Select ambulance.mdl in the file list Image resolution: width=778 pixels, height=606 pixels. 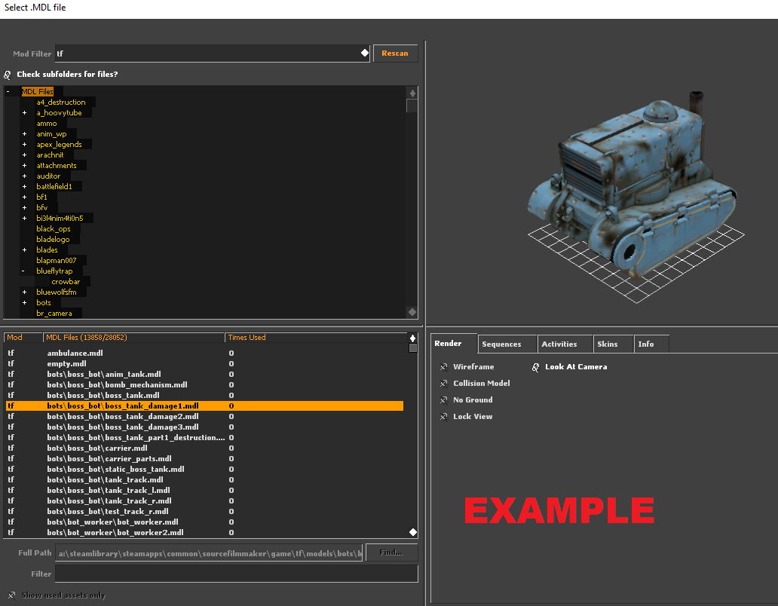click(204, 353)
